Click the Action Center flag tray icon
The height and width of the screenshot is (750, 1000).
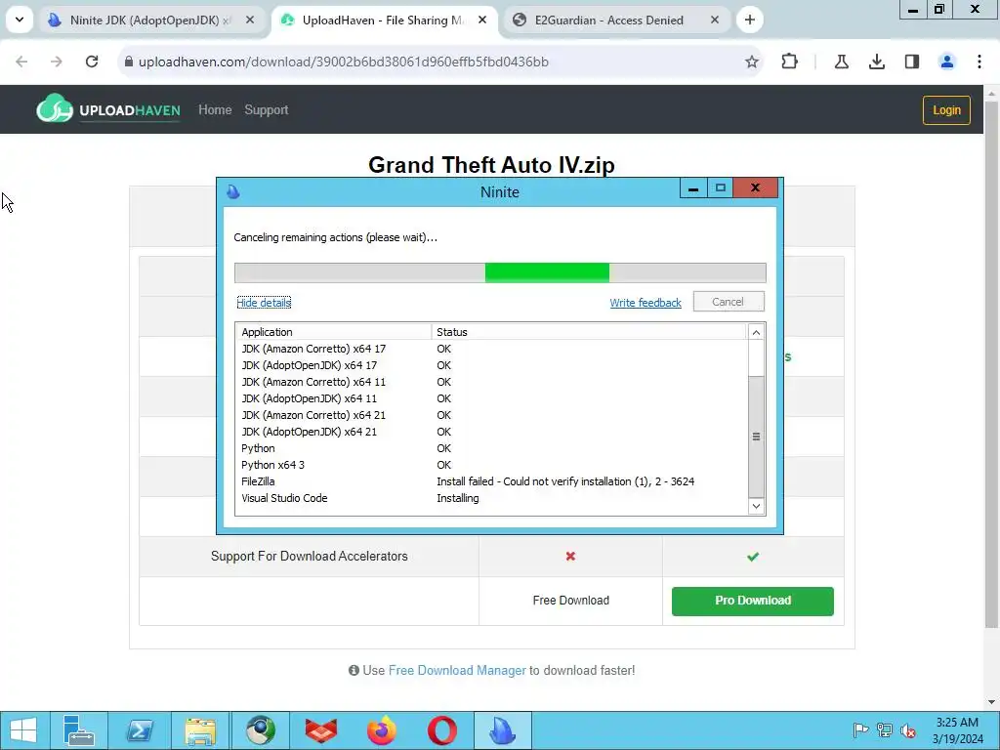860,730
